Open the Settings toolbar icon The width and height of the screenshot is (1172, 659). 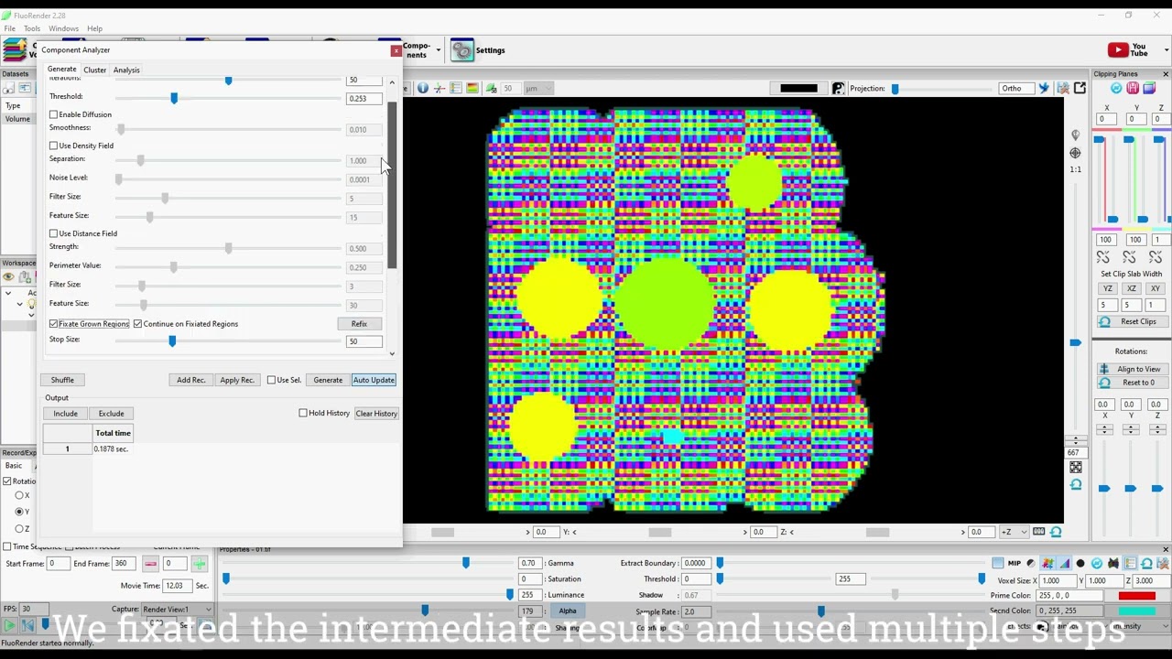point(462,50)
